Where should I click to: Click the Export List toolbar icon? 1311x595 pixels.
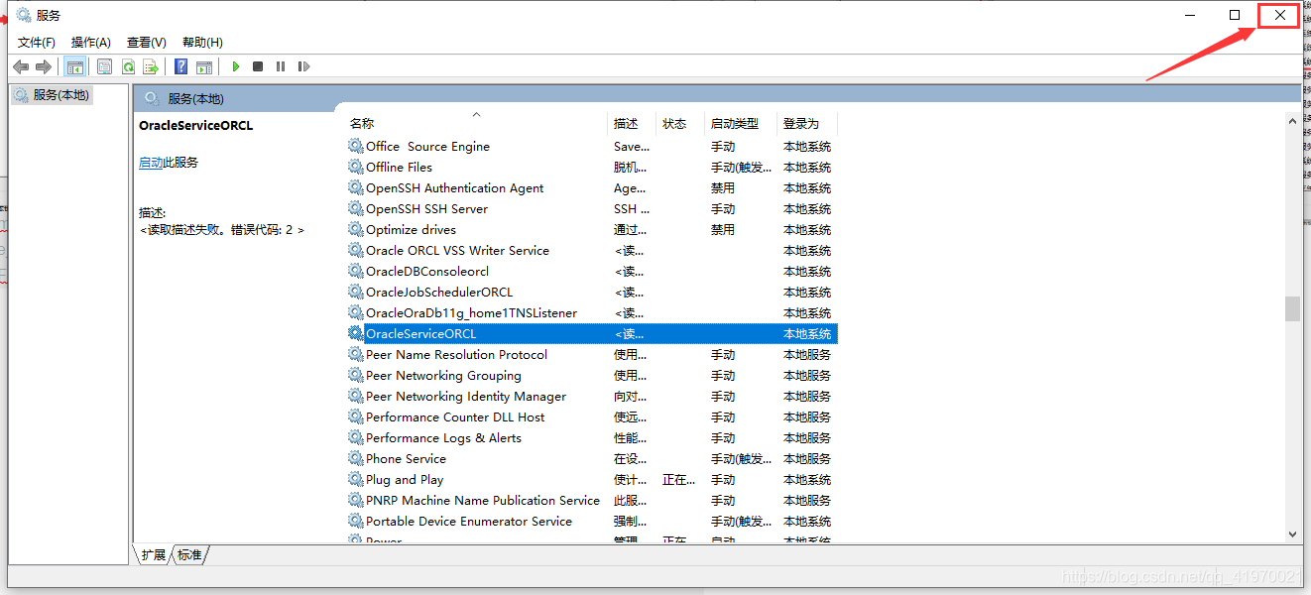point(151,66)
